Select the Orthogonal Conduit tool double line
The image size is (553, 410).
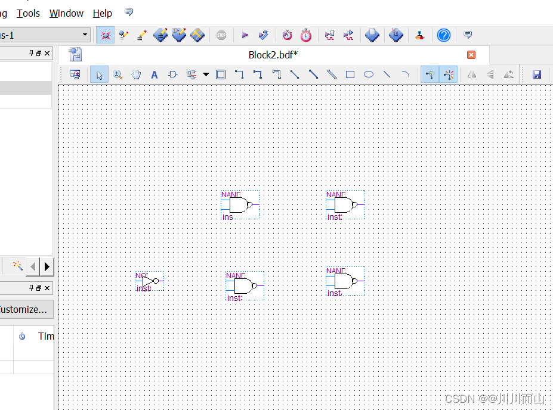click(277, 74)
